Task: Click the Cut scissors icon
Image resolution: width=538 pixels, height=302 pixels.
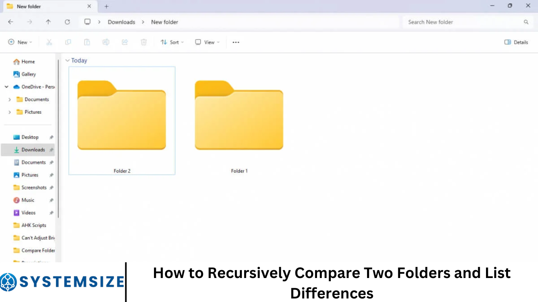Action: click(49, 42)
